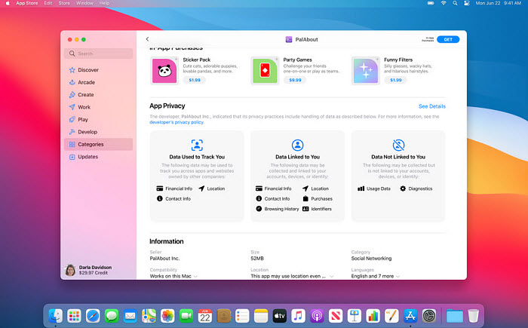528x328 pixels.
Task: Click the Data Not Linked to You icon
Action: (x=398, y=145)
